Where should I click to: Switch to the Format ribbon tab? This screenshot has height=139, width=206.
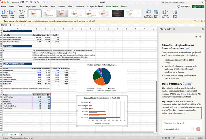coord(124,6)
